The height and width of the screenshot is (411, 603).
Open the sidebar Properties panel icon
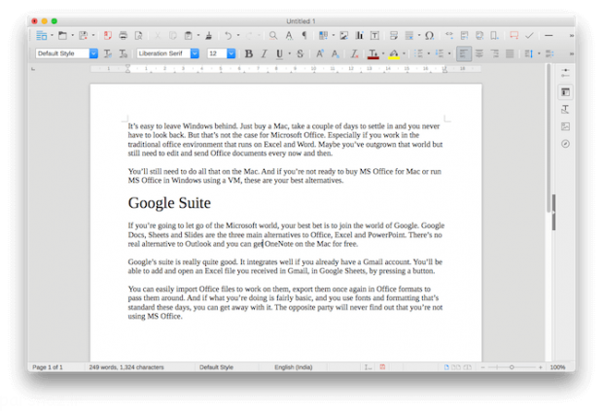click(565, 92)
